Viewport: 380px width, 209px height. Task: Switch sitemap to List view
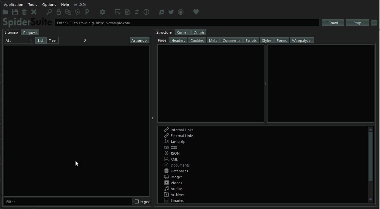[41, 41]
